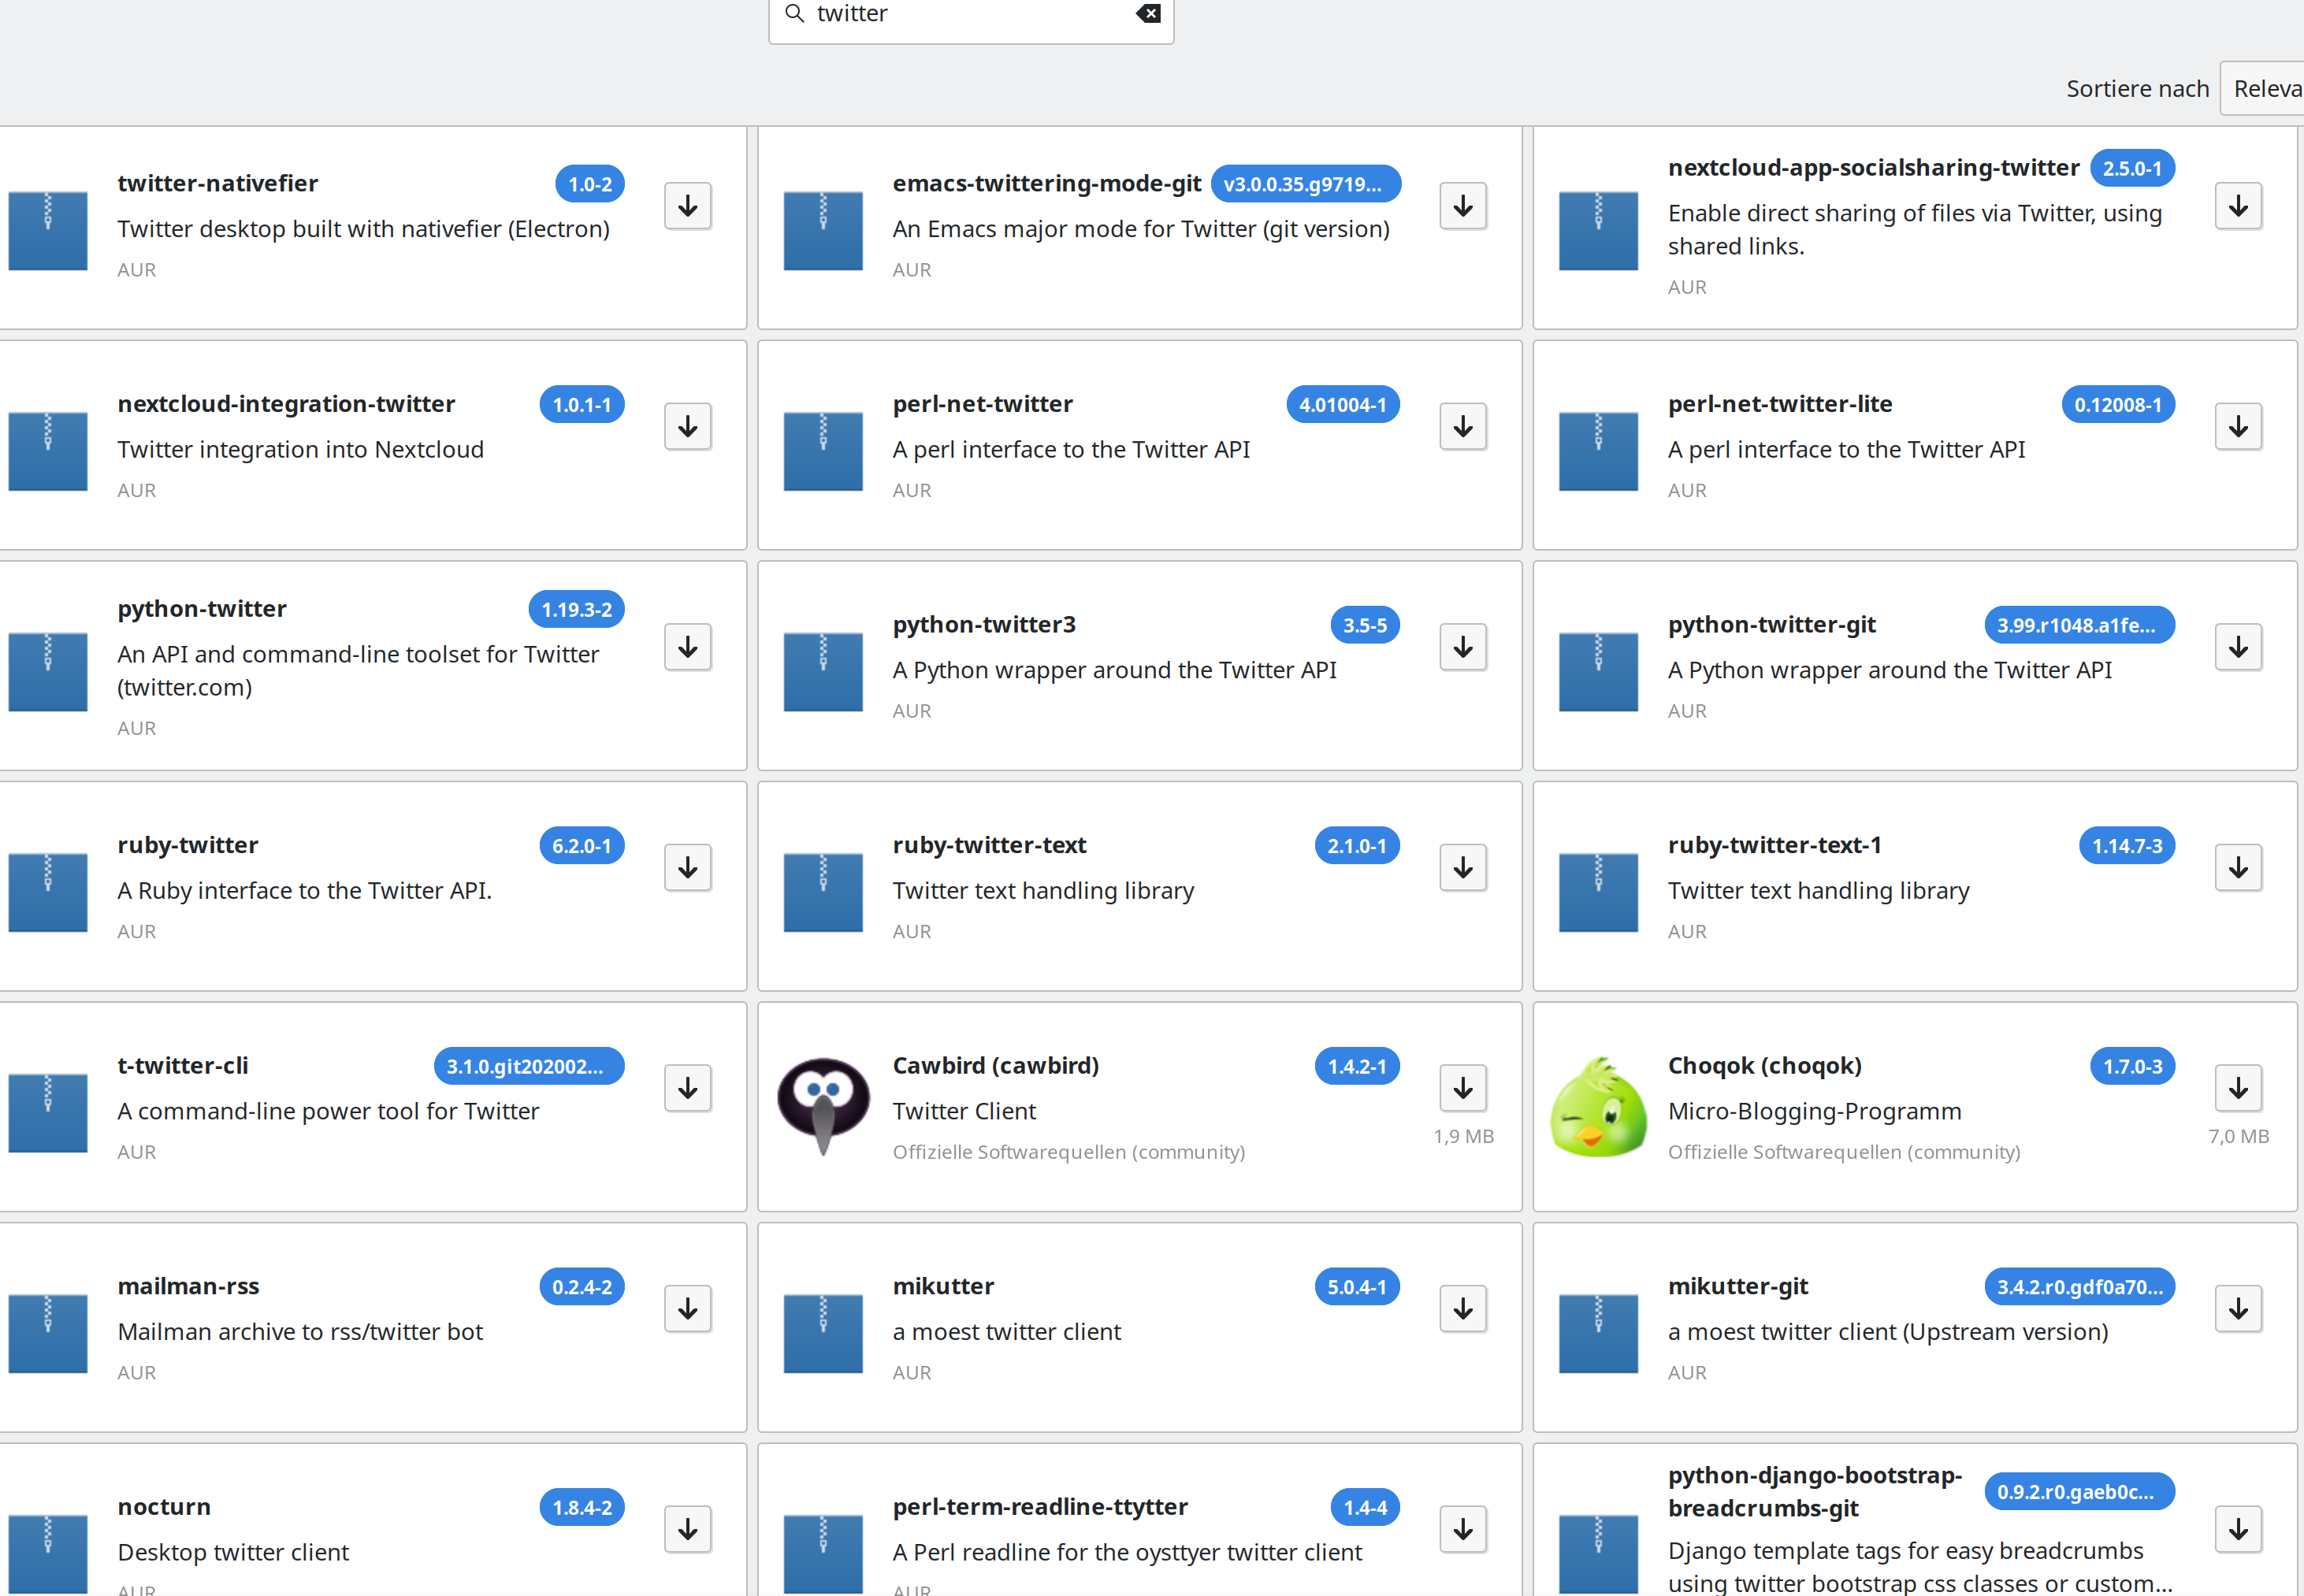The height and width of the screenshot is (1596, 2304).
Task: Click download arrow for python-twitter-git
Action: pyautogui.click(x=2238, y=647)
